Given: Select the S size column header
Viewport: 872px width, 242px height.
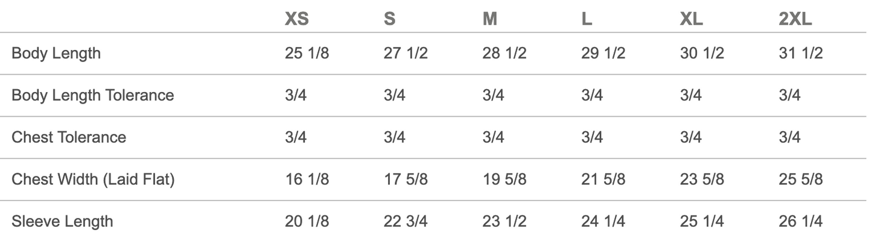Looking at the screenshot, I should (390, 19).
